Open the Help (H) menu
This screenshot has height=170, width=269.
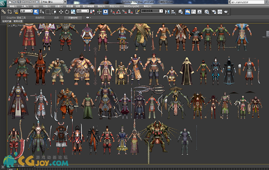coord(148,6)
